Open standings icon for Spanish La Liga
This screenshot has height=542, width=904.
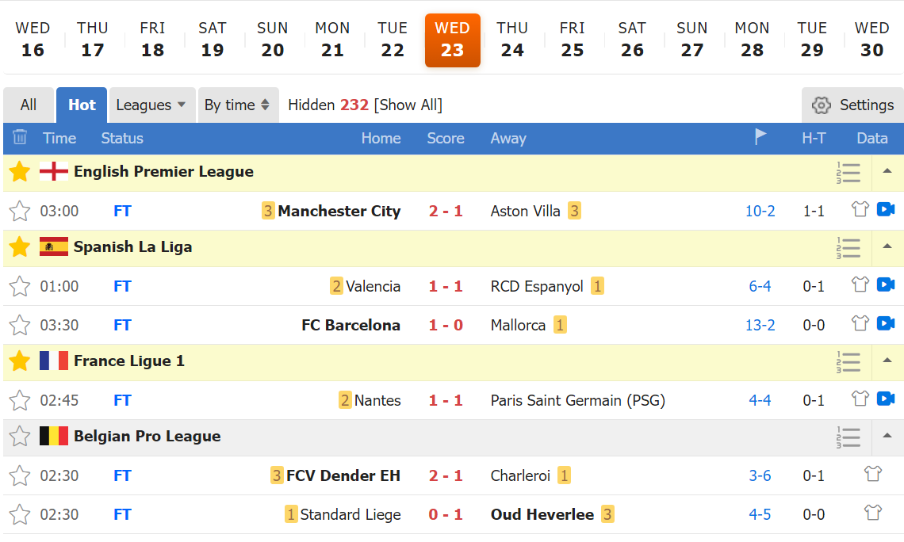848,247
